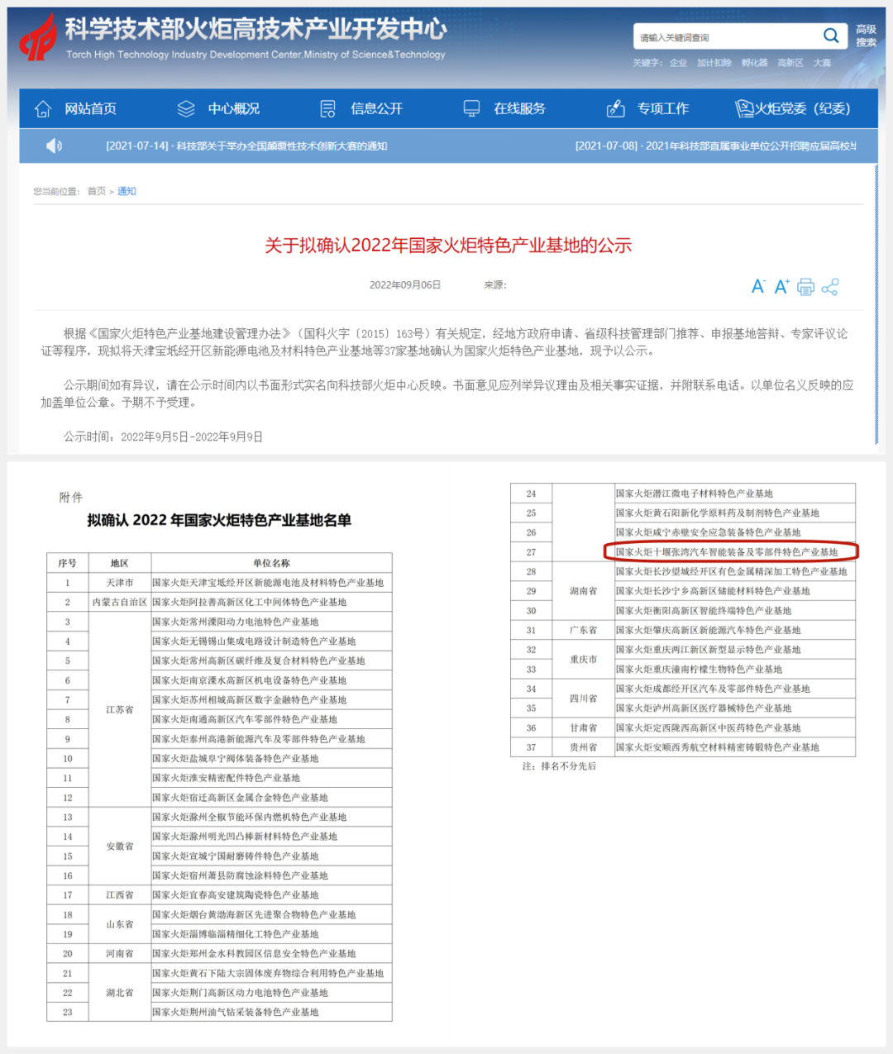Click the document icon beside 信息公开
Screen dimensions: 893x1054
(x=328, y=109)
